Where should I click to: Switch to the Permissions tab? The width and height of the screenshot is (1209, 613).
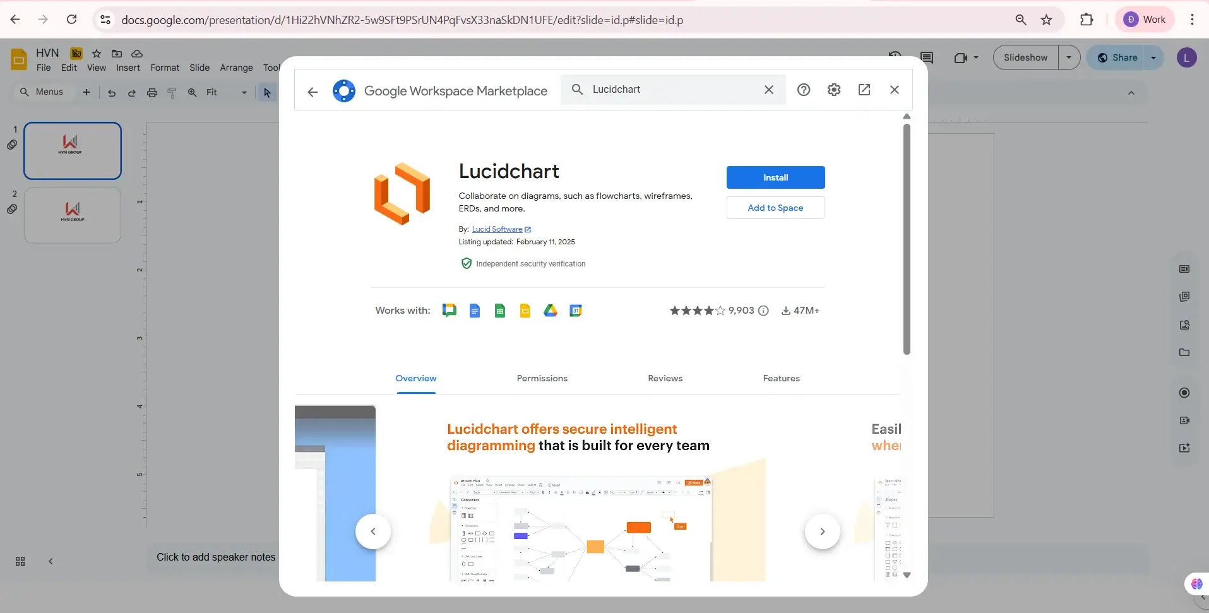542,378
